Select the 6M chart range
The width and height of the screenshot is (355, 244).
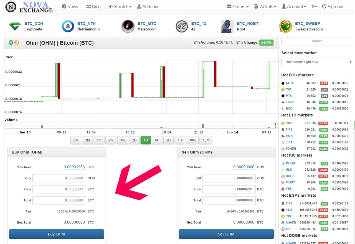point(76,140)
